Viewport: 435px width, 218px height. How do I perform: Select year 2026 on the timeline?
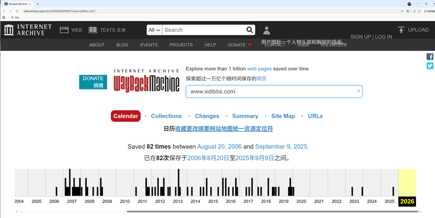click(x=407, y=201)
